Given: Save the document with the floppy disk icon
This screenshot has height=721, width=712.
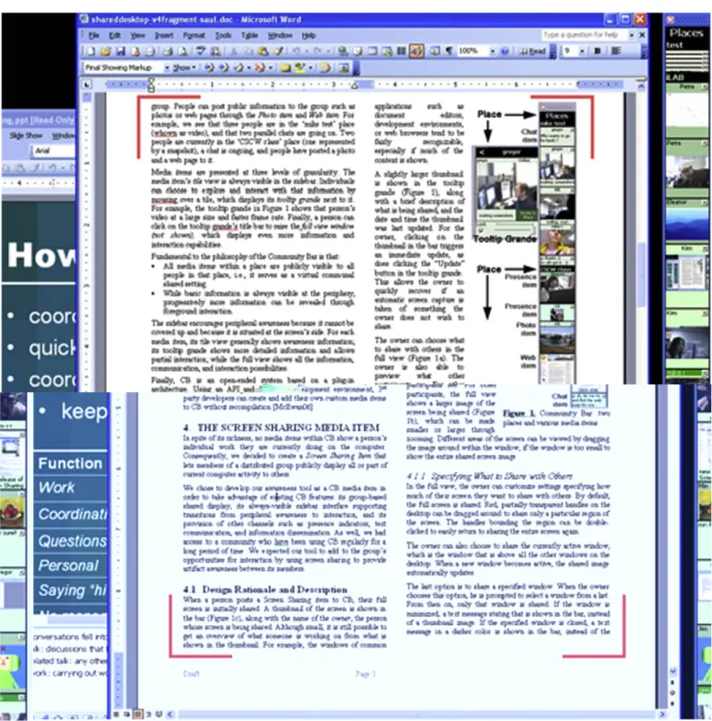Looking at the screenshot, I should [121, 51].
